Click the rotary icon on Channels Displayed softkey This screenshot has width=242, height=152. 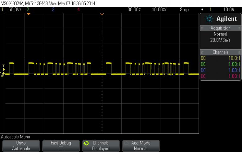pyautogui.click(x=87, y=143)
